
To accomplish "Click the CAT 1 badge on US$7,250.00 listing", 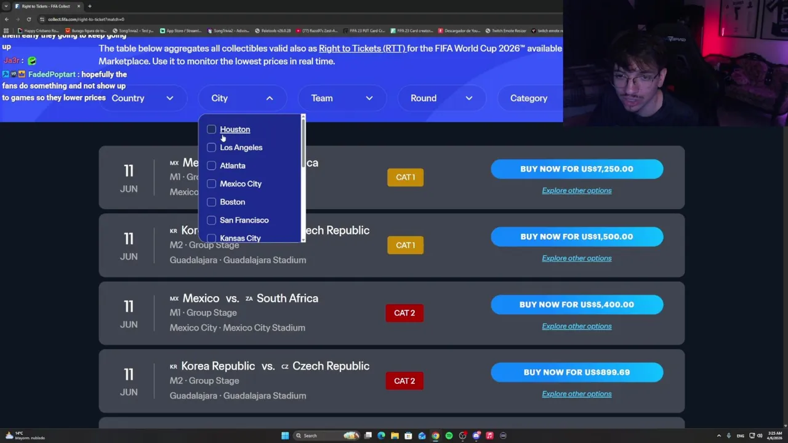I will pos(405,177).
